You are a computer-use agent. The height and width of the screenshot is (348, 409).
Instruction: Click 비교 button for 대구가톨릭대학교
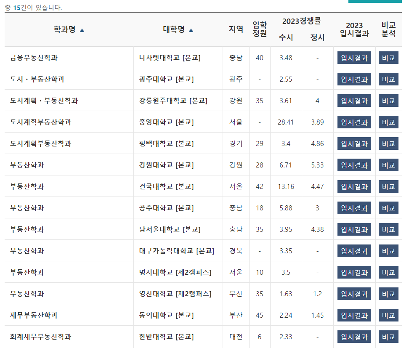click(x=388, y=251)
